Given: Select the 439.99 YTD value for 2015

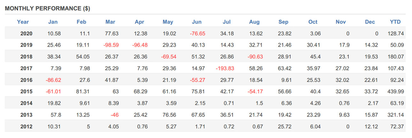Looking at the screenshot, I should click(x=396, y=92).
